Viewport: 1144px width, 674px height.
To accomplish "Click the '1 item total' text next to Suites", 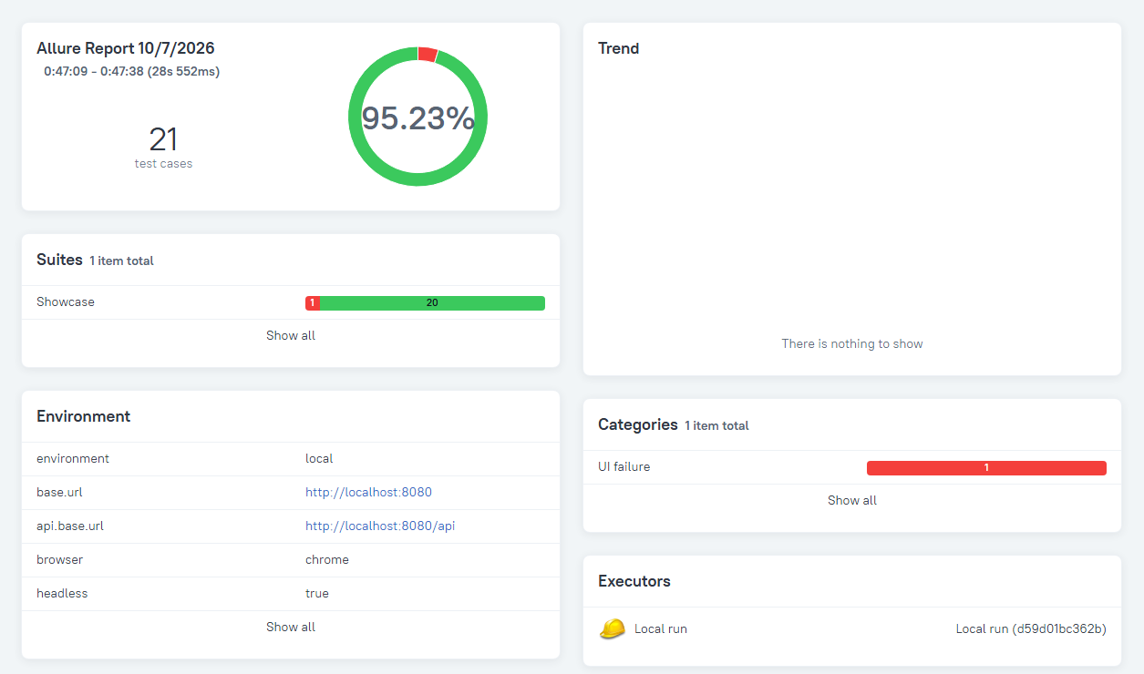I will (121, 260).
